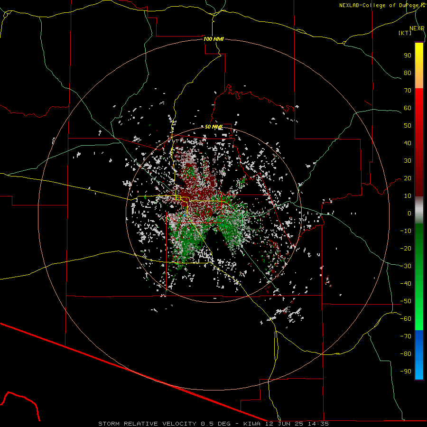Click the -90 value on the velocity scale
Viewport: 427px width, 427px height.
tap(406, 371)
